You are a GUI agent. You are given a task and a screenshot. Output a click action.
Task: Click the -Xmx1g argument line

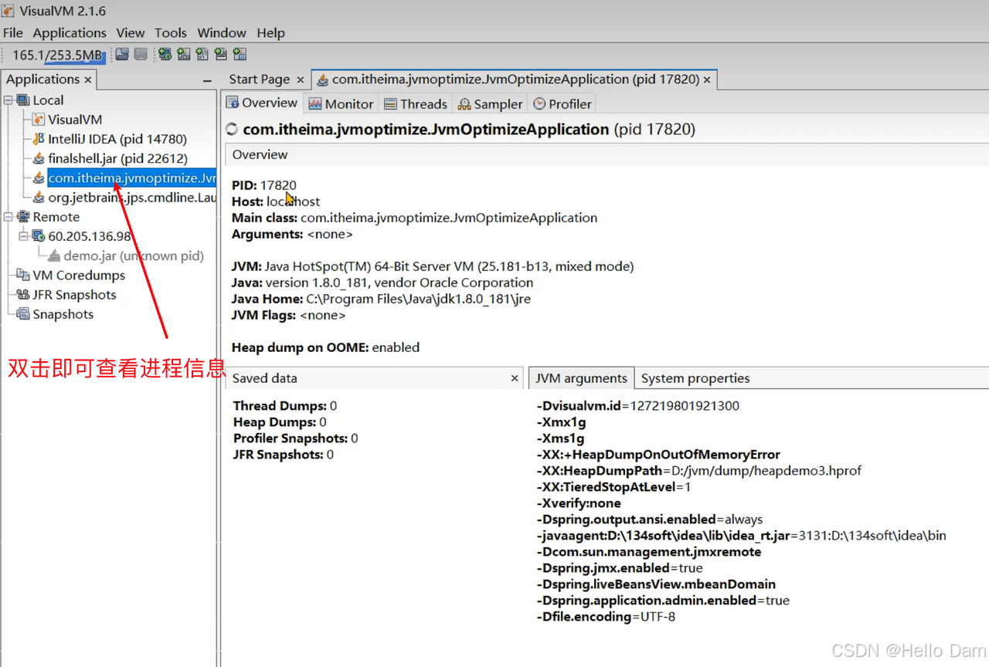(x=561, y=422)
